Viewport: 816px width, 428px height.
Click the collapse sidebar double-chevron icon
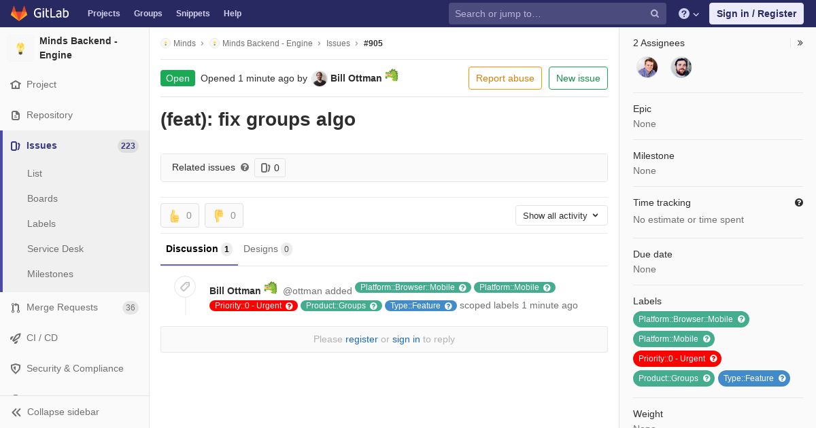pyautogui.click(x=16, y=412)
